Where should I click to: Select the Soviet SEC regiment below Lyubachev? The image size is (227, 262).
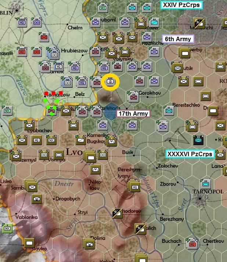click(51, 140)
